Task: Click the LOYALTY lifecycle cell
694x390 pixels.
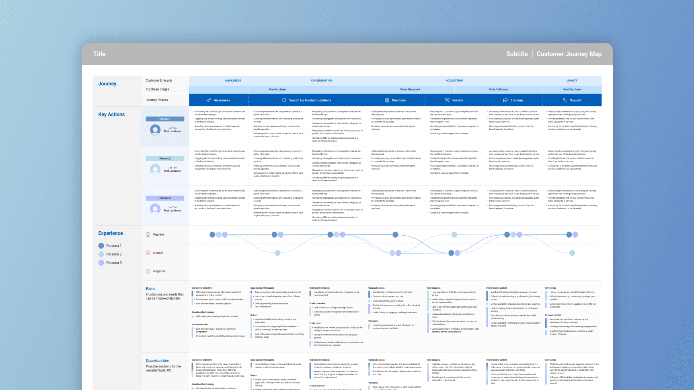Action: pos(572,80)
